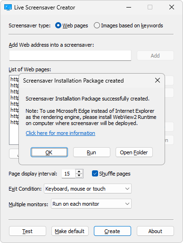Run the newly created screensaver package

click(91, 152)
